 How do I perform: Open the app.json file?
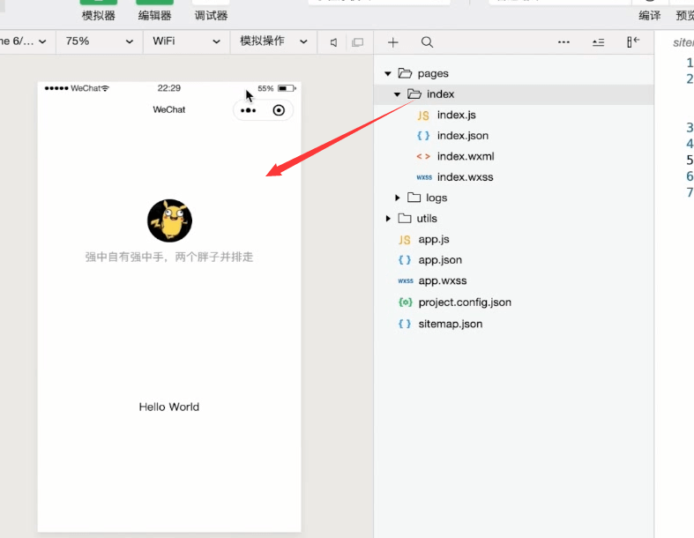(x=440, y=260)
